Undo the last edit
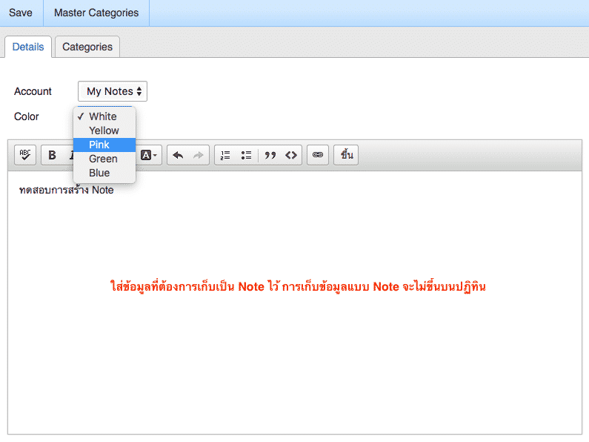 coord(178,155)
